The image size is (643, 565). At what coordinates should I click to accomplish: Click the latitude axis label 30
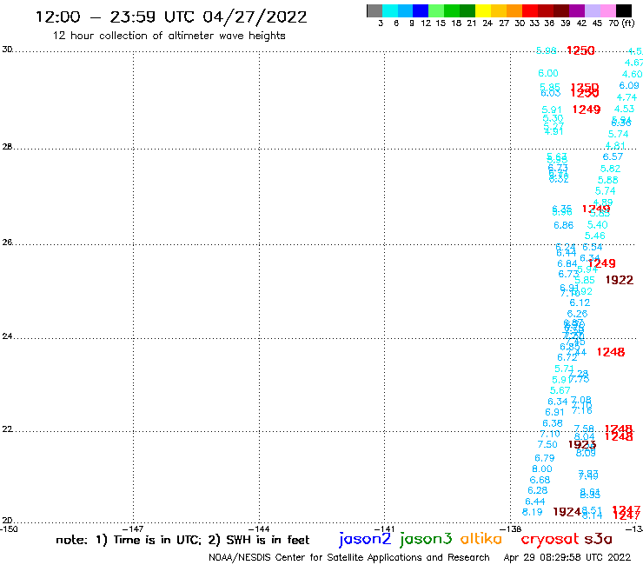pyautogui.click(x=7, y=50)
